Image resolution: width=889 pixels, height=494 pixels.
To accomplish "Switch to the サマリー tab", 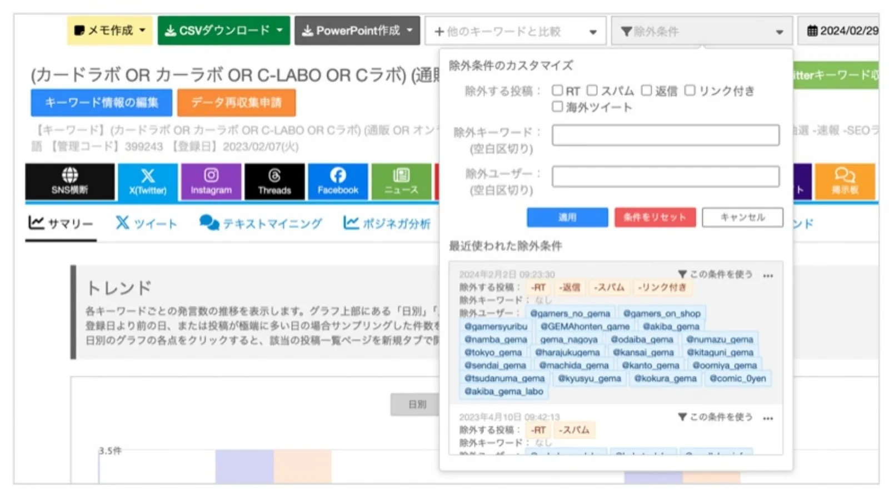I will pyautogui.click(x=61, y=224).
